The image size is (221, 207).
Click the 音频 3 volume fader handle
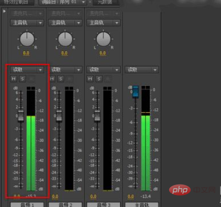pyautogui.click(x=97, y=116)
